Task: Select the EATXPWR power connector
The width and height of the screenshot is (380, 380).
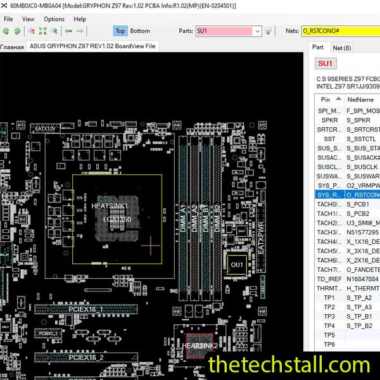Action: tap(261, 237)
